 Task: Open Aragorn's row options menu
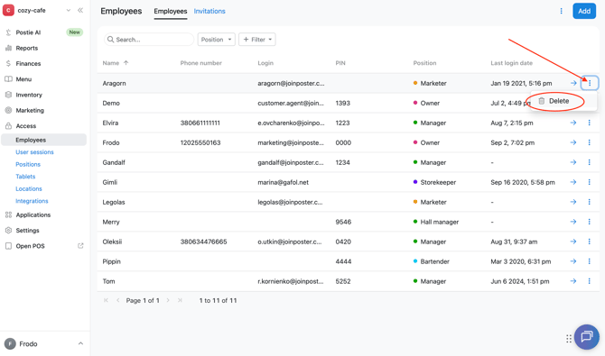[589, 83]
